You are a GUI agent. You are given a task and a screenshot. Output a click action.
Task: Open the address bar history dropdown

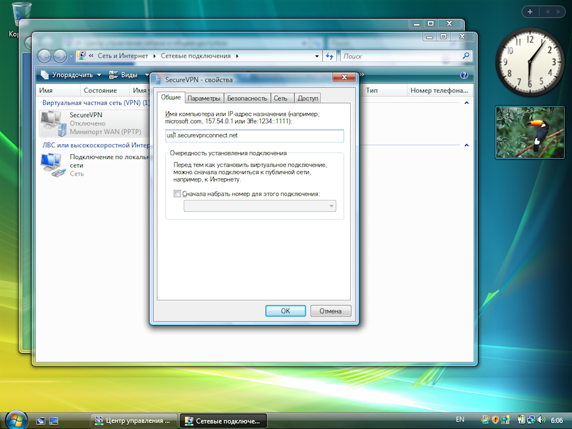(x=316, y=56)
